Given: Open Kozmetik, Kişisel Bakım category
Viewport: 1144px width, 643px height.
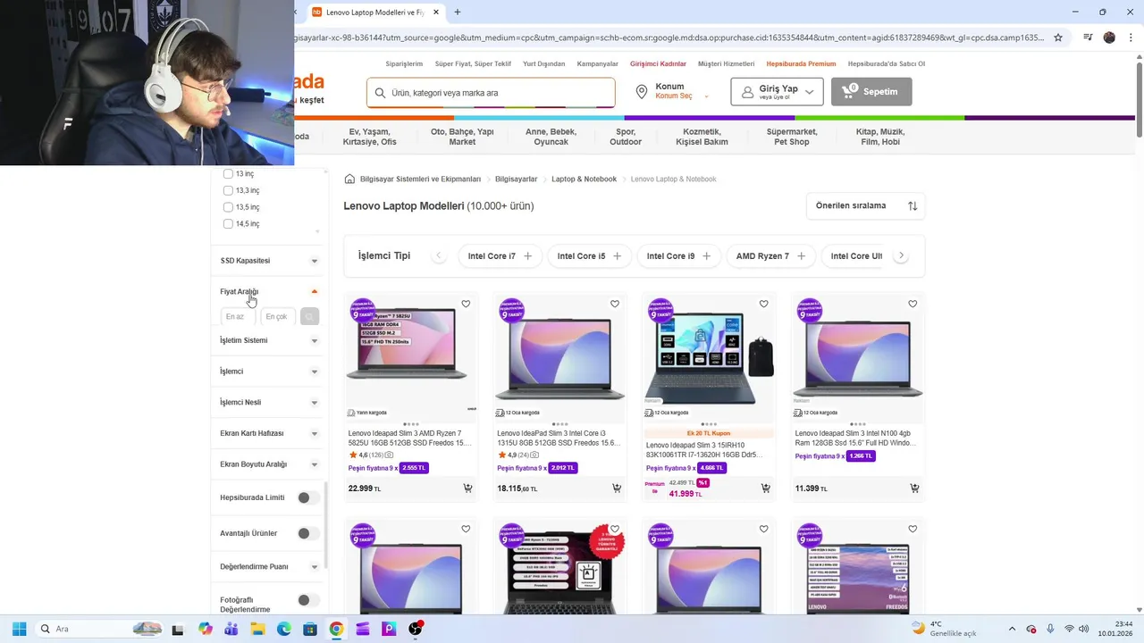Looking at the screenshot, I should click(x=702, y=137).
